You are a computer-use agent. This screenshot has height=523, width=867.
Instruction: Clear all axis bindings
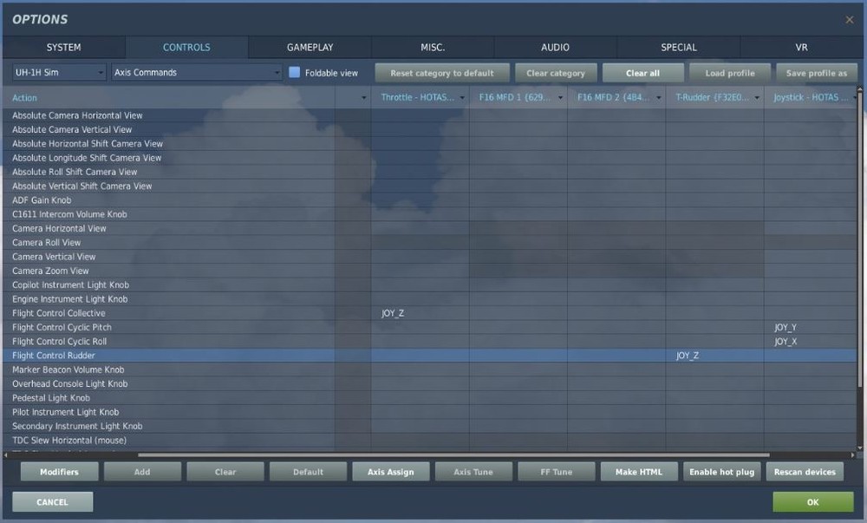pyautogui.click(x=642, y=73)
